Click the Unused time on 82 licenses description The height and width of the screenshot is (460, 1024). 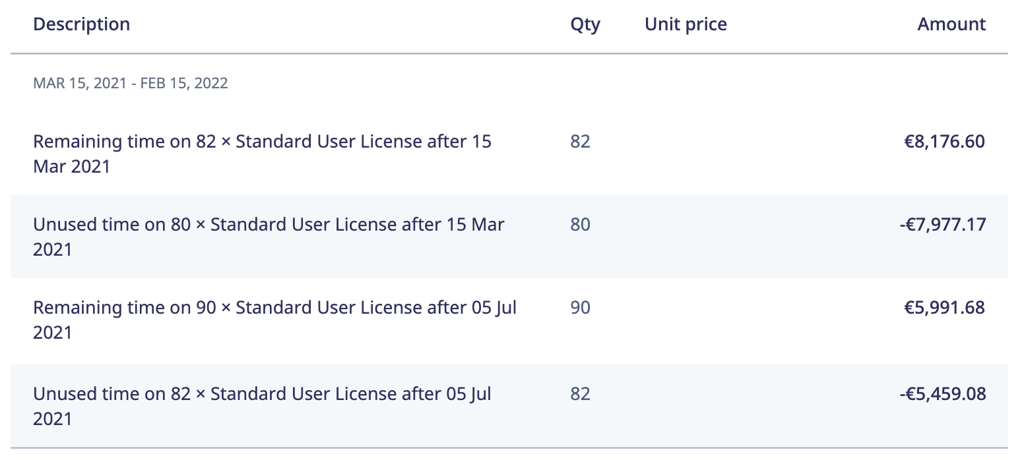(262, 406)
